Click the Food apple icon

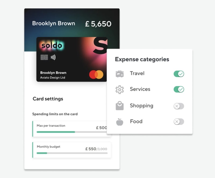[x=120, y=121]
